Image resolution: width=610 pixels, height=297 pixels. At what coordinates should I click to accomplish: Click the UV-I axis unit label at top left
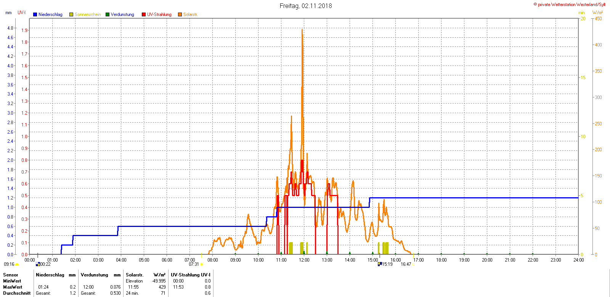click(22, 13)
